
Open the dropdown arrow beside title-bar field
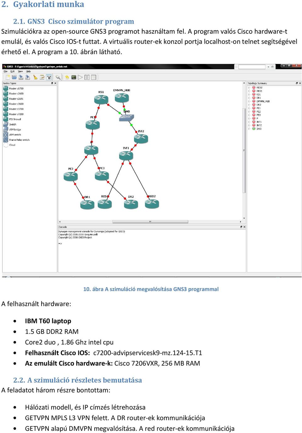268,67
